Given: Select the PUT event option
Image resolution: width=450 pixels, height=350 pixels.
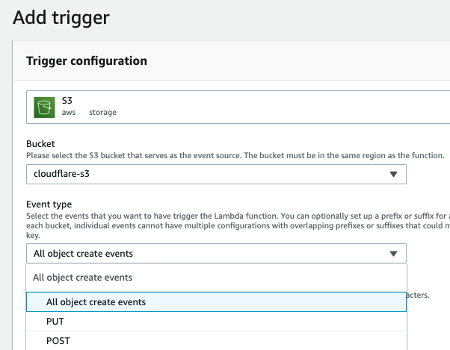Looking at the screenshot, I should point(55,322).
